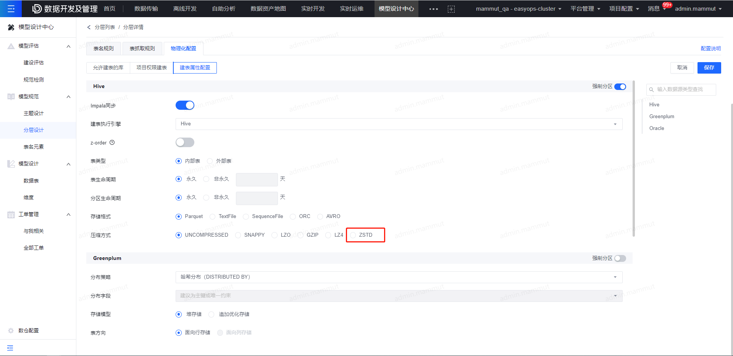Open 实时运维 in top navigation

(x=352, y=9)
